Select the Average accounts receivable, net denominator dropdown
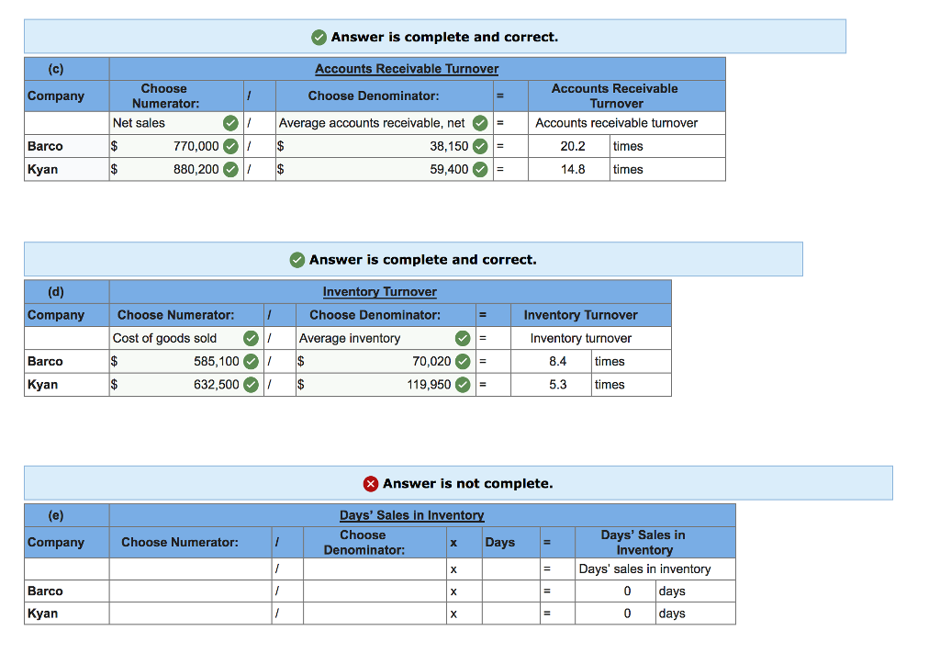 385,123
